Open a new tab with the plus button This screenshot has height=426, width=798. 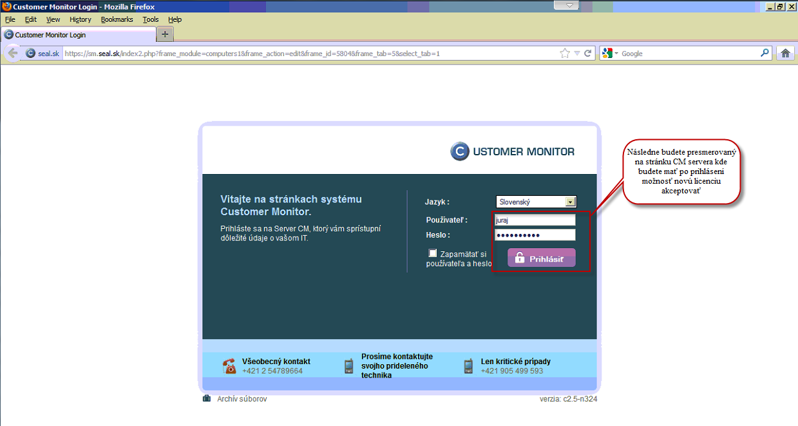tap(165, 34)
